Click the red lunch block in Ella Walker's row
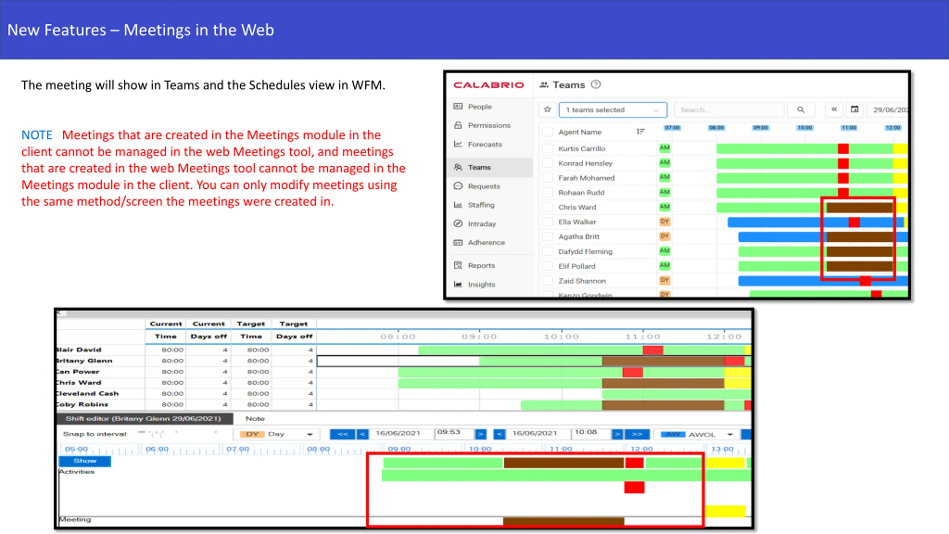 pos(854,222)
